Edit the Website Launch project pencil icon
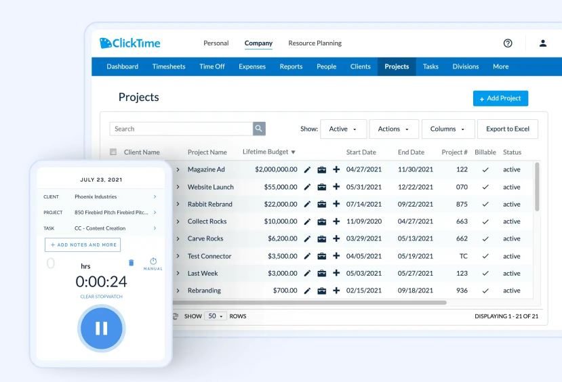562x382 pixels. click(307, 187)
